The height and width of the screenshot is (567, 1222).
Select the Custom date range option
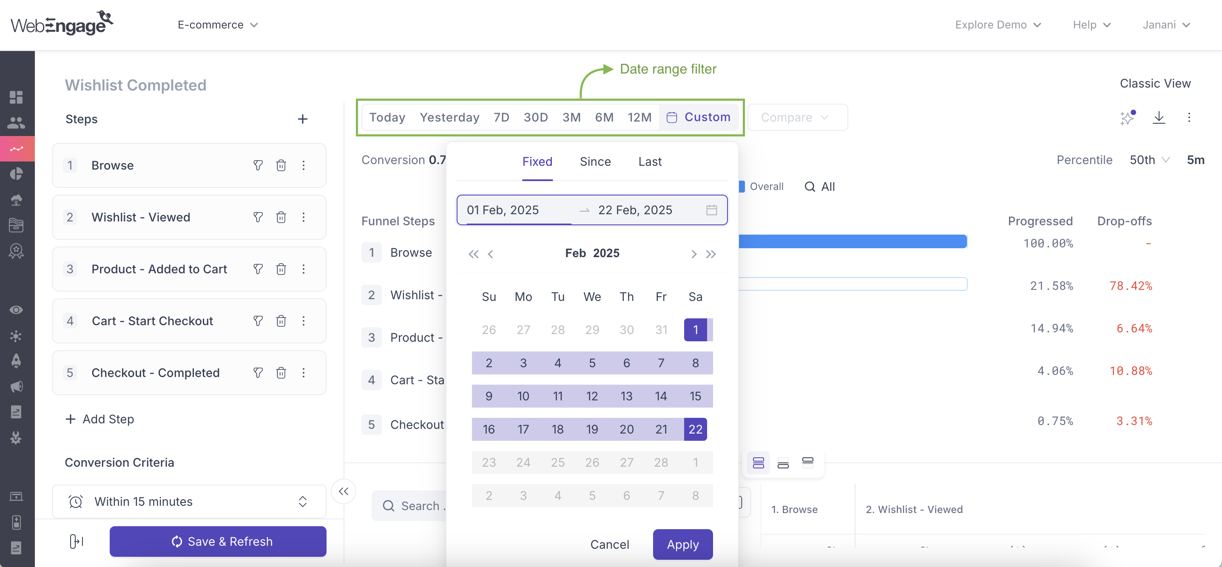tap(698, 118)
